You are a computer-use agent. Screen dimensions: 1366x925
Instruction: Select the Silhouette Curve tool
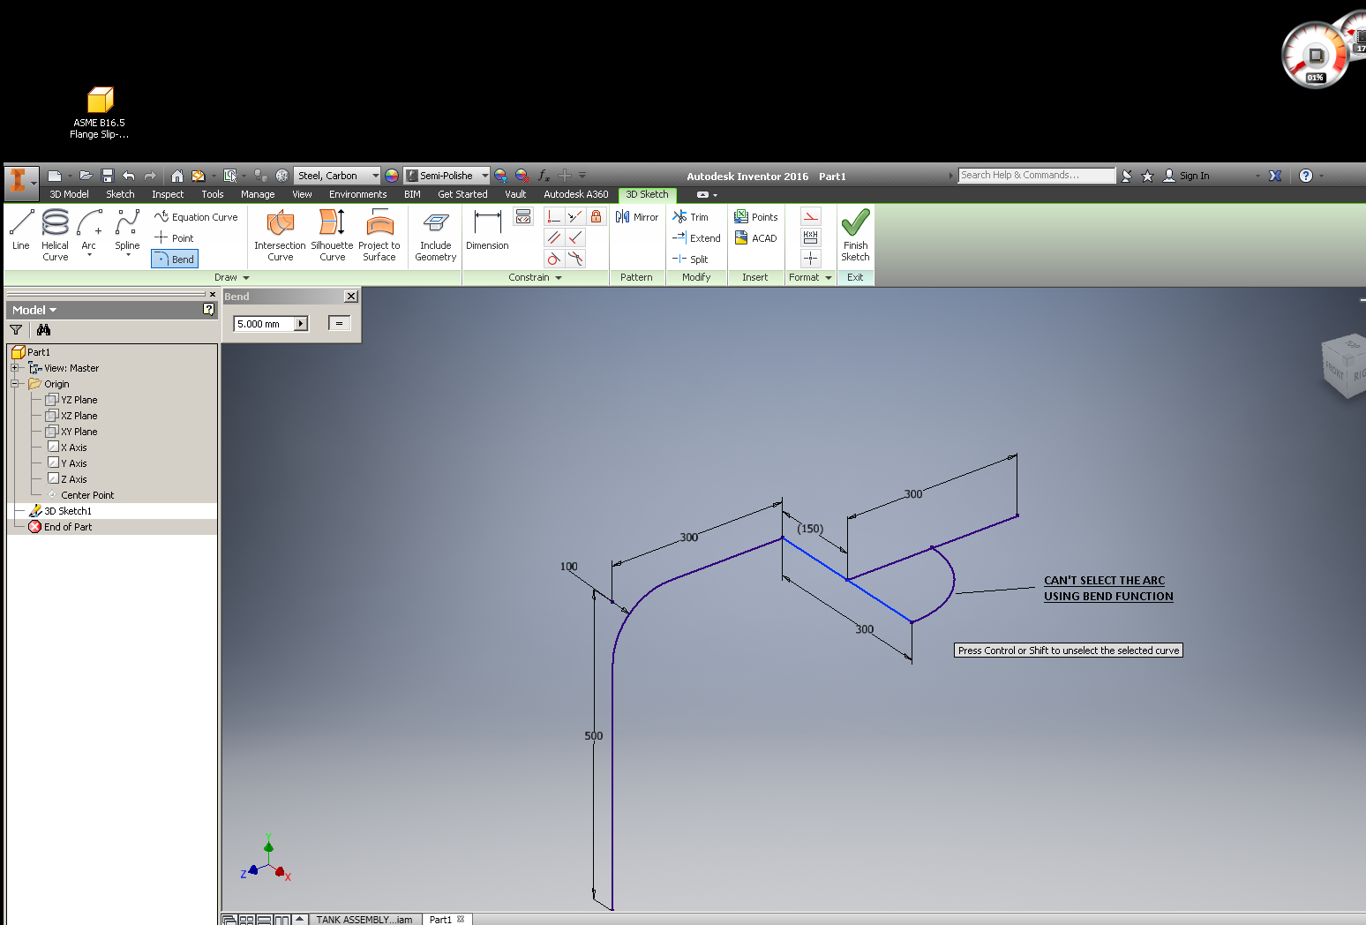pyautogui.click(x=331, y=235)
